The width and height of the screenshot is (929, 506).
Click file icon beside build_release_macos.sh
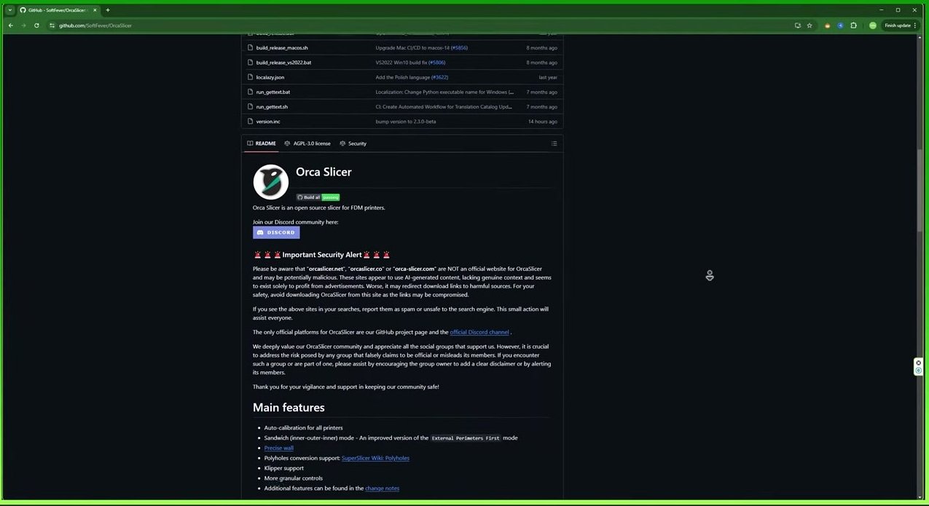tap(250, 48)
